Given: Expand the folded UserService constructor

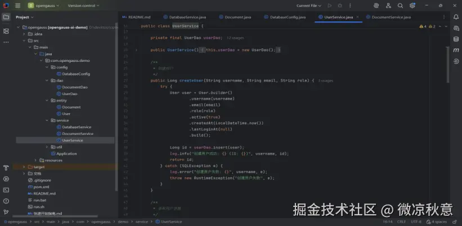Looking at the screenshot, I should pyautogui.click(x=136, y=50).
